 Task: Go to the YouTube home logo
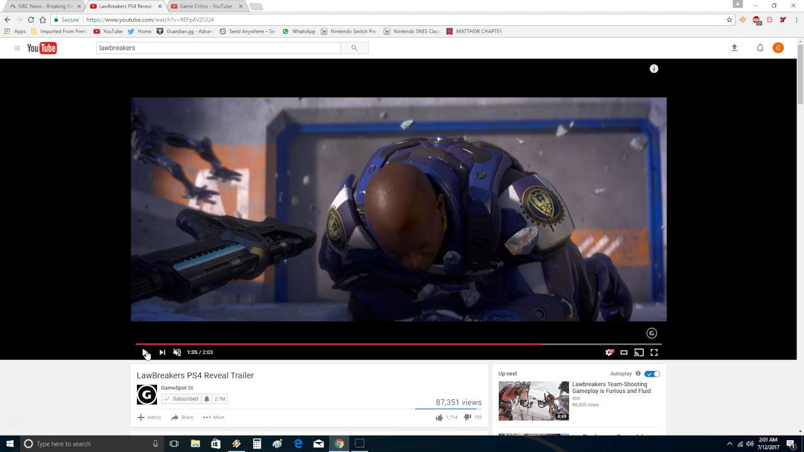coord(42,48)
